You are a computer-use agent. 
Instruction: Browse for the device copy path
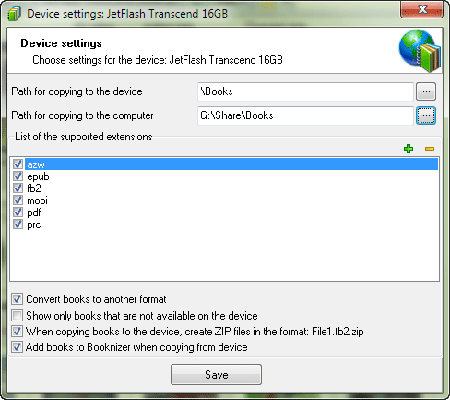pos(426,91)
